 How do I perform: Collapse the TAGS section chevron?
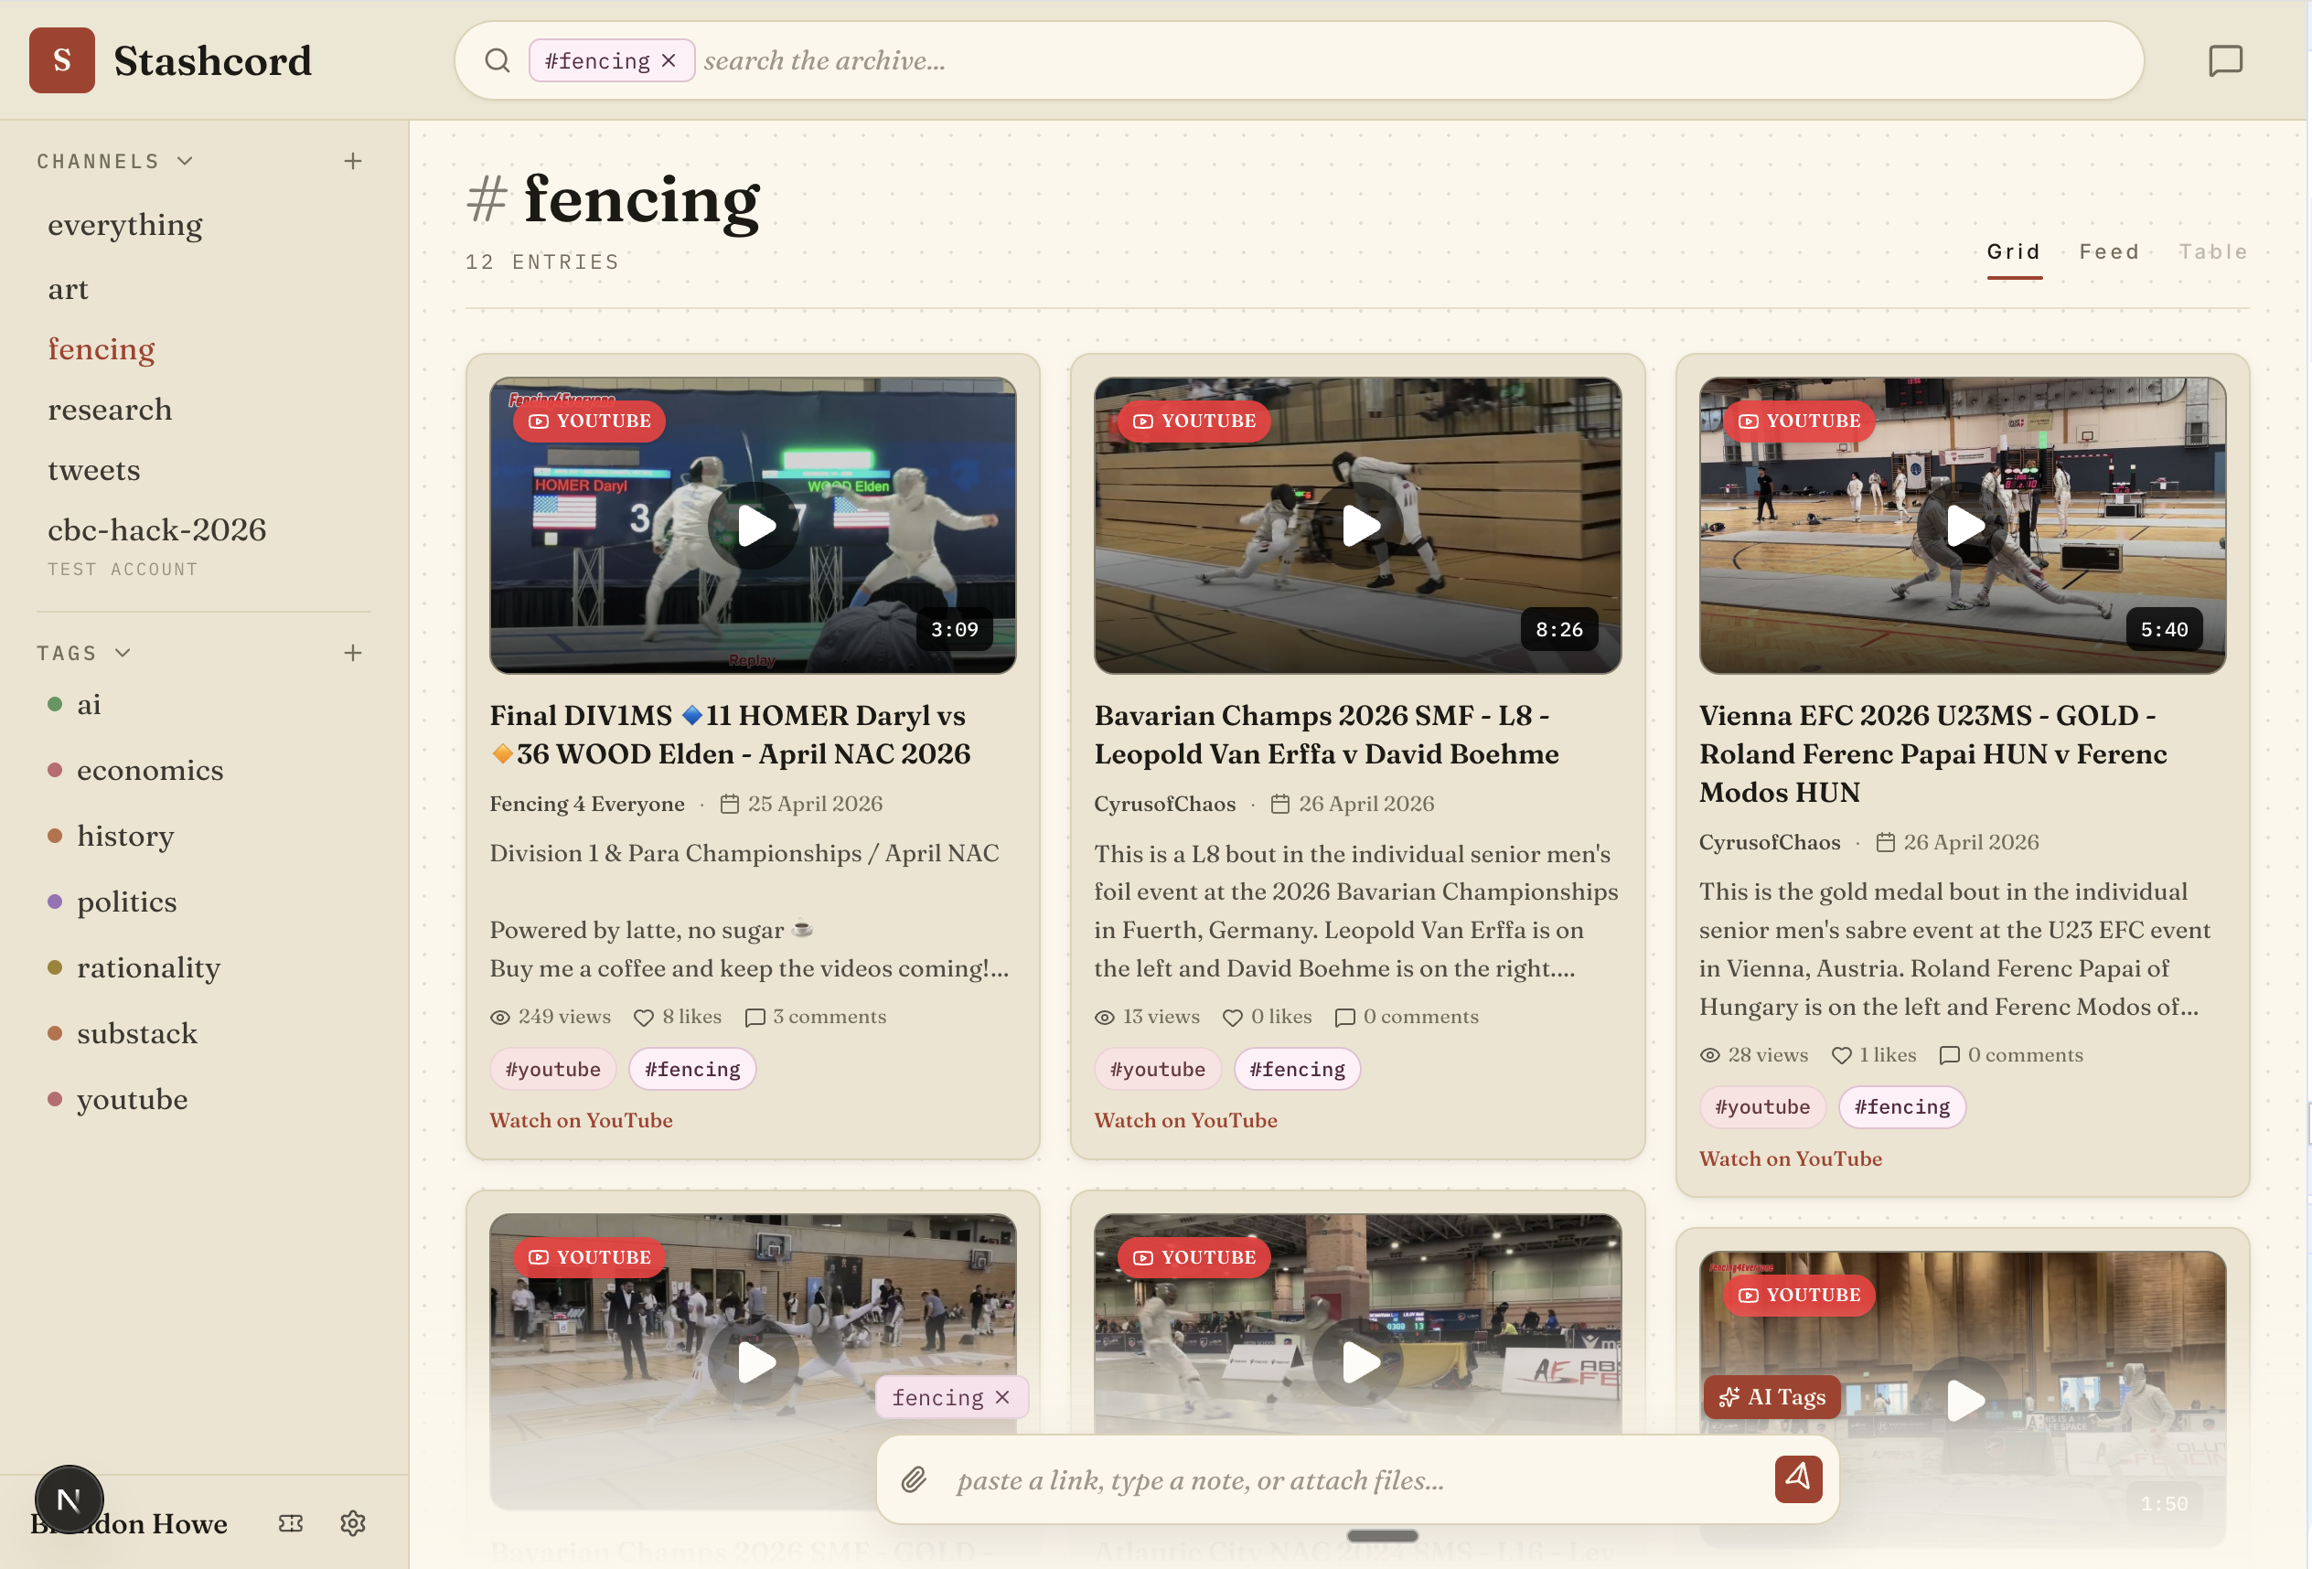(123, 652)
